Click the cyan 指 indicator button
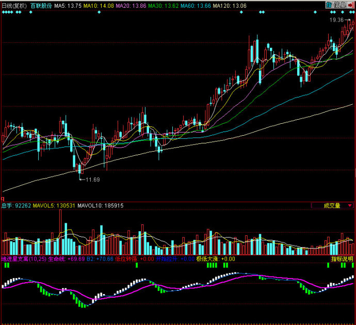356x325 pixels. pyautogui.click(x=329, y=5)
